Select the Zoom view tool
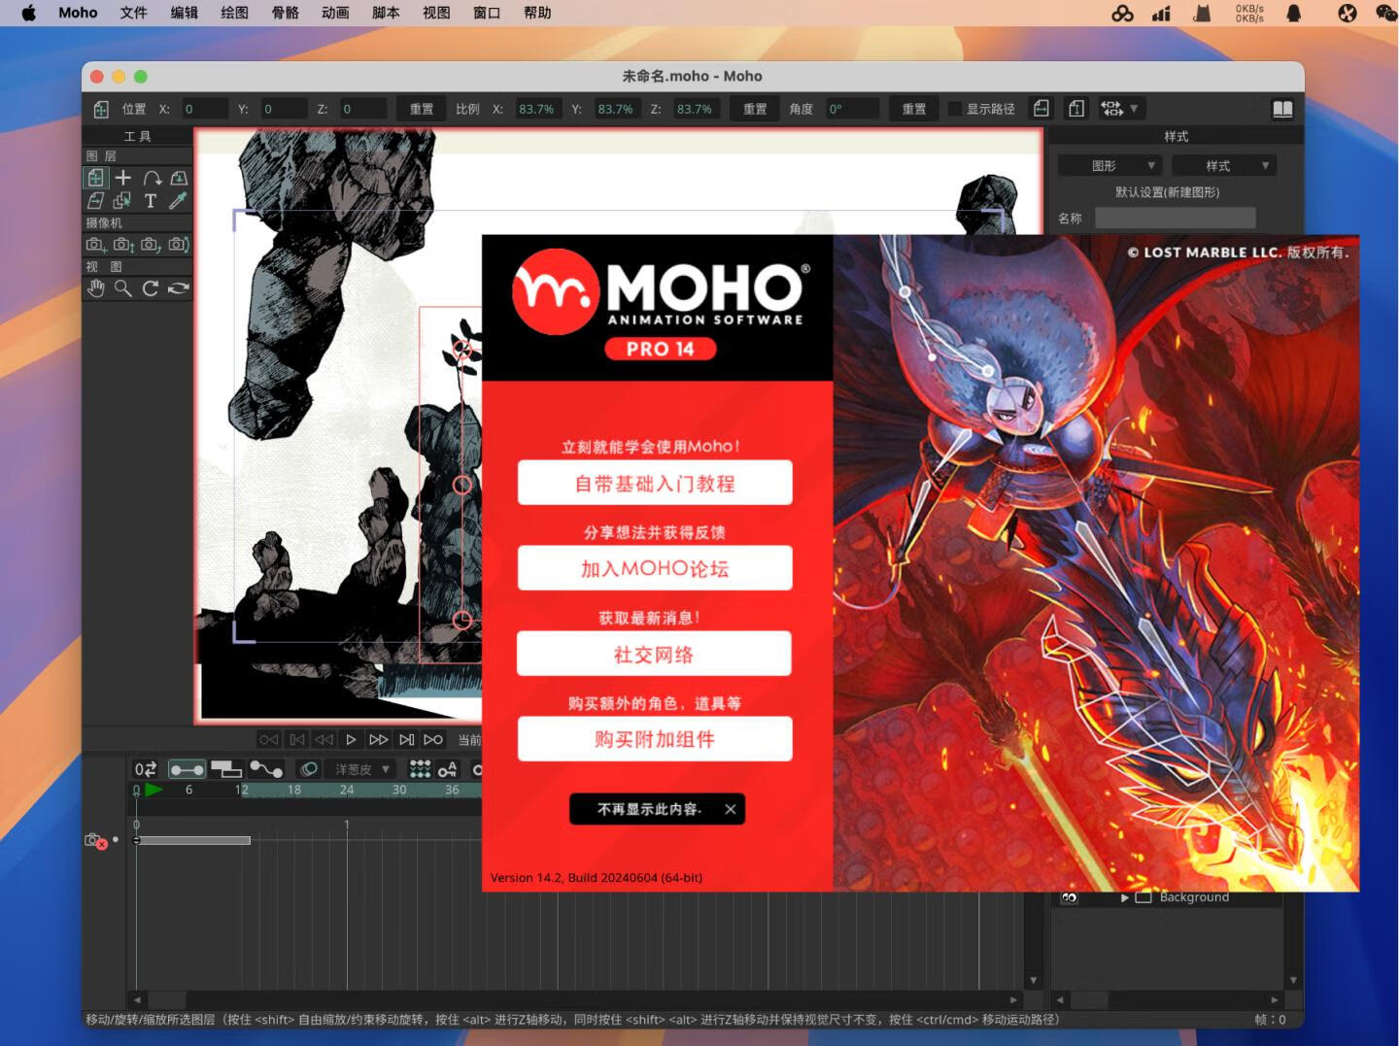This screenshot has height=1046, width=1399. coord(122,287)
